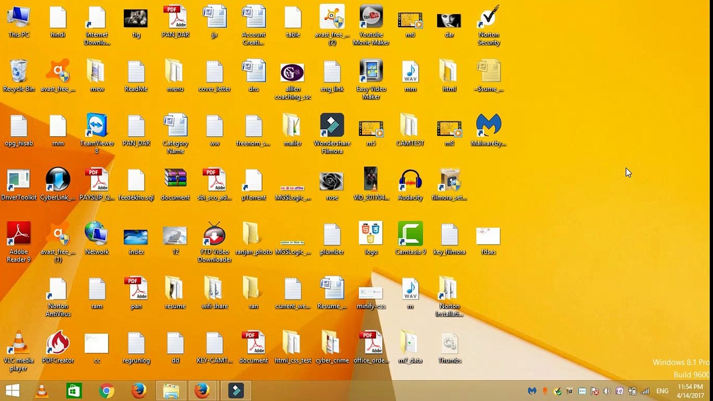Select YTD Video Downloader icon

coord(214,242)
